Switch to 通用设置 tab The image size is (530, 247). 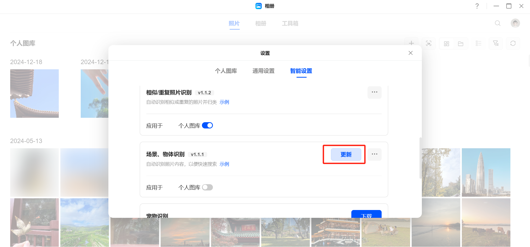pyautogui.click(x=264, y=71)
